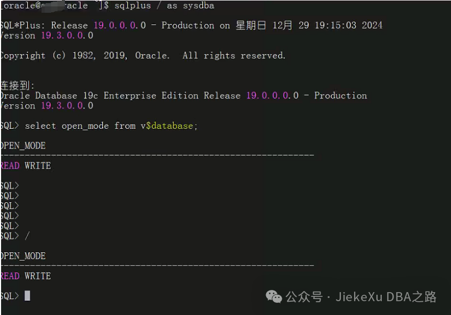Click "All rights reserved." text

[x=234, y=55]
